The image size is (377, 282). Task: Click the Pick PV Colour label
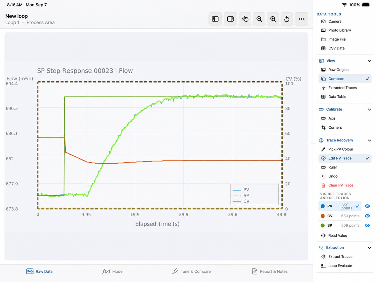pyautogui.click(x=341, y=149)
